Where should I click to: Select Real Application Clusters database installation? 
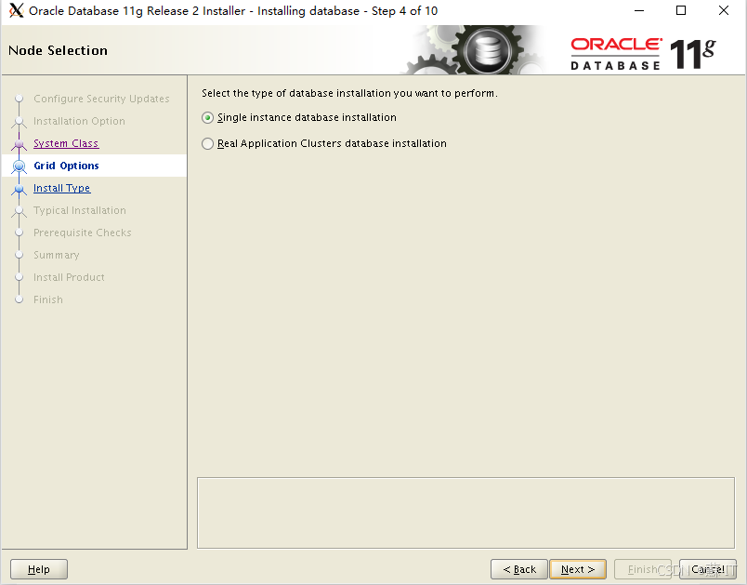tap(206, 143)
